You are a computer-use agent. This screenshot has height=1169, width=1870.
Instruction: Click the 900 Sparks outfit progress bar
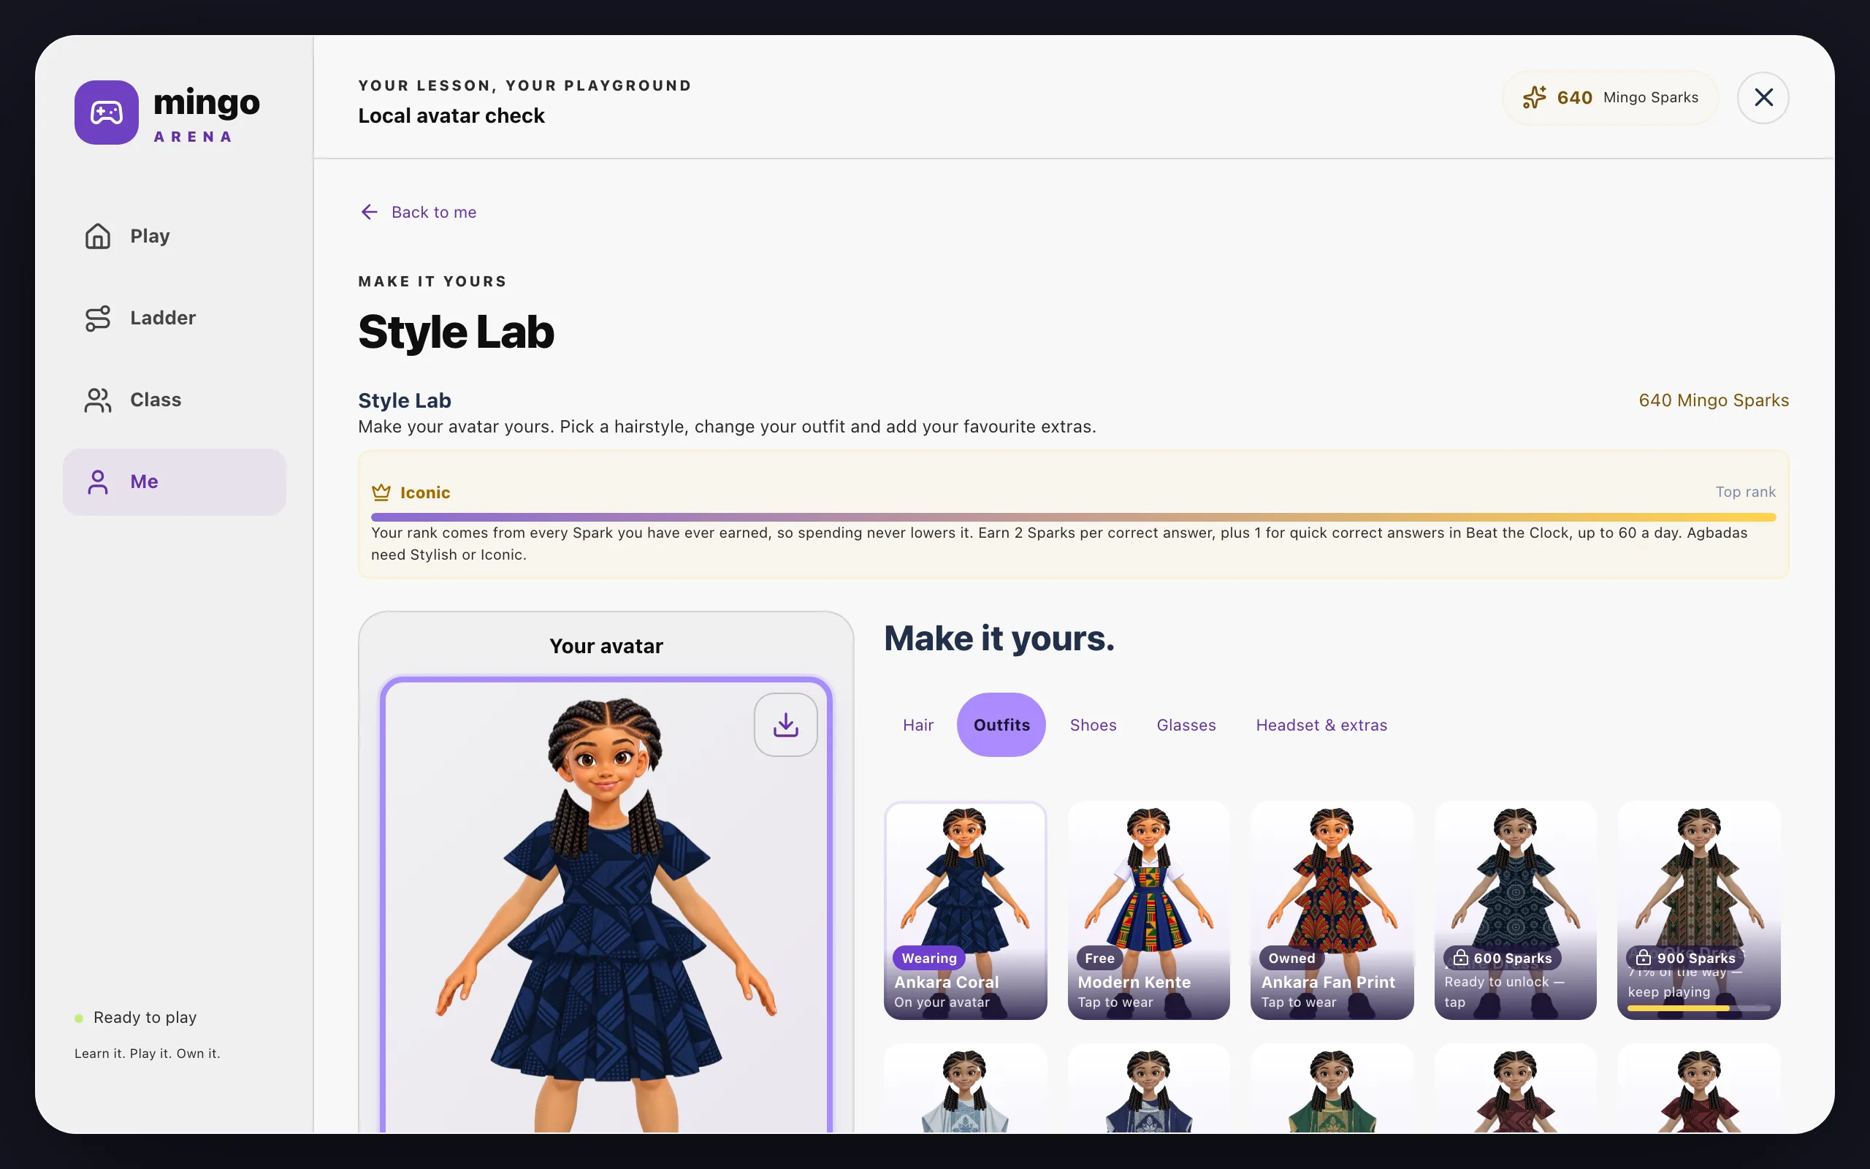coord(1698,1008)
